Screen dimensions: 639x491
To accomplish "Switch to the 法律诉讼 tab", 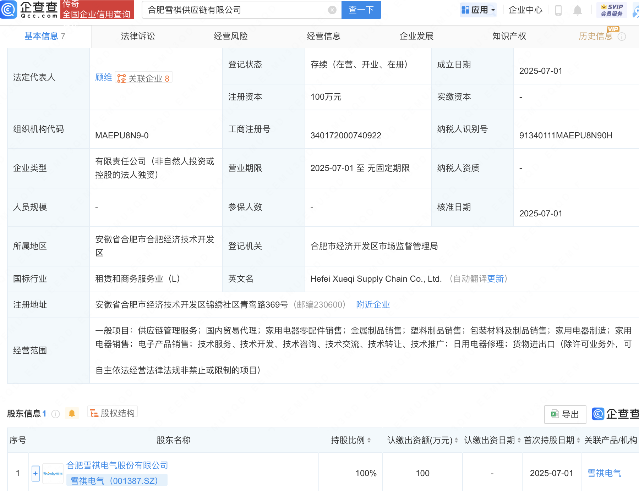I will click(x=138, y=36).
